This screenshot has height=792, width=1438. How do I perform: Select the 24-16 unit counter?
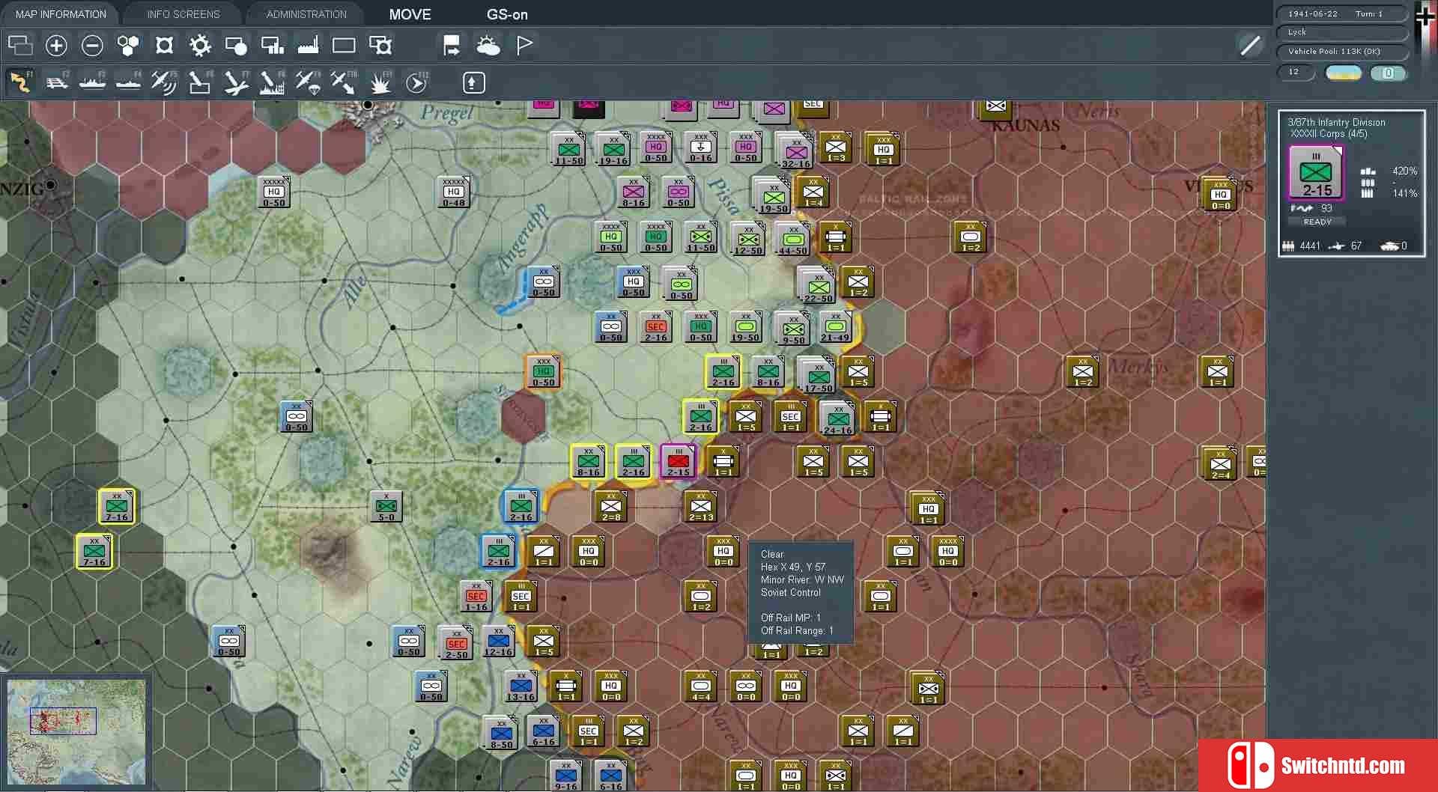[x=838, y=418]
